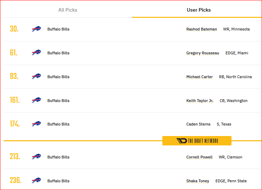Viewport: 262px width, 190px height.
Task: Click pick number 93.
Action: click(14, 76)
